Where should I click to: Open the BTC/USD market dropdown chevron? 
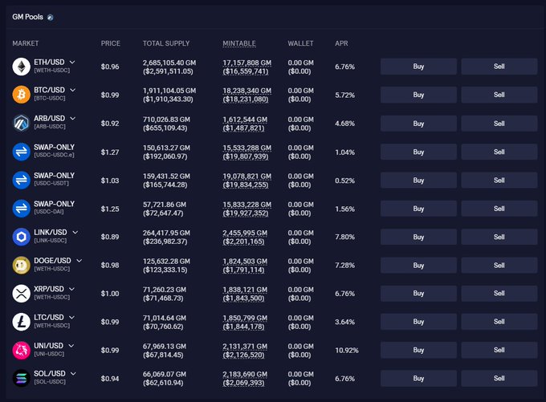(72, 90)
